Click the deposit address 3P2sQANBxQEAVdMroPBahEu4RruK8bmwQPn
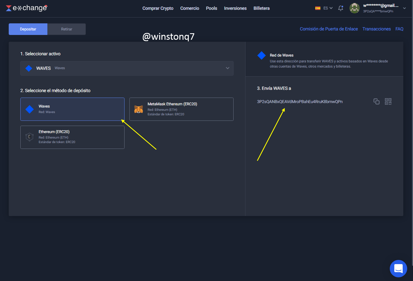 [x=300, y=102]
